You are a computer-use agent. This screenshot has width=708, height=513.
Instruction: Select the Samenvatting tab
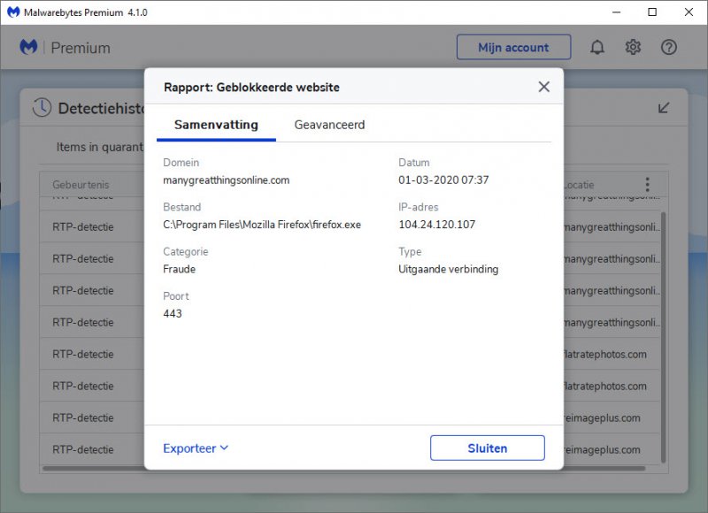click(216, 125)
